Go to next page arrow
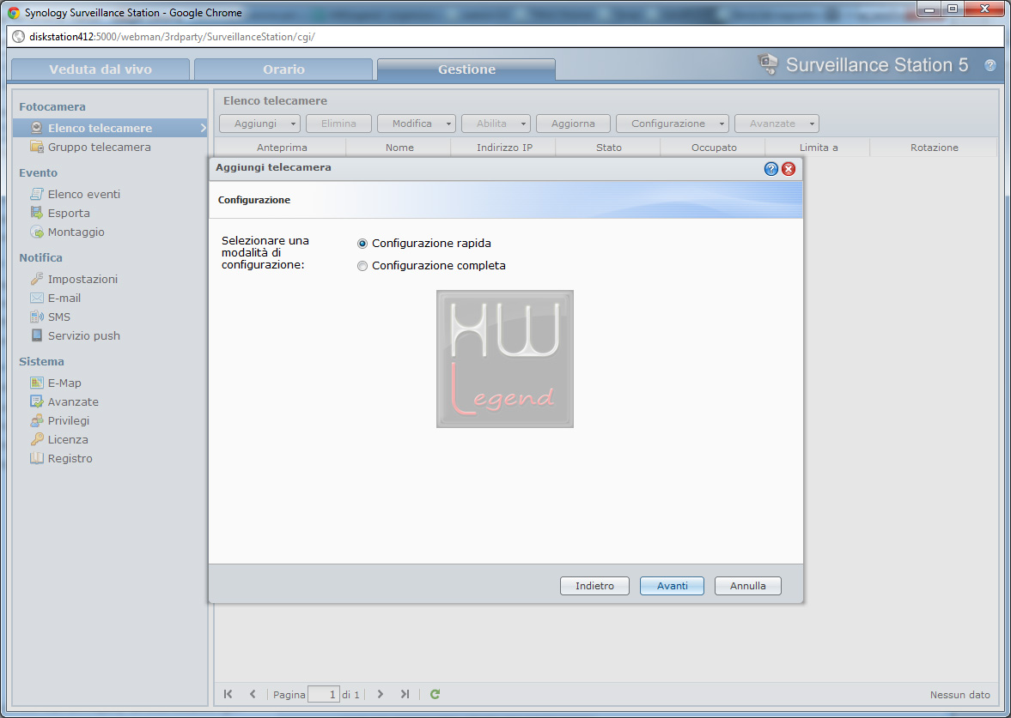 point(381,694)
